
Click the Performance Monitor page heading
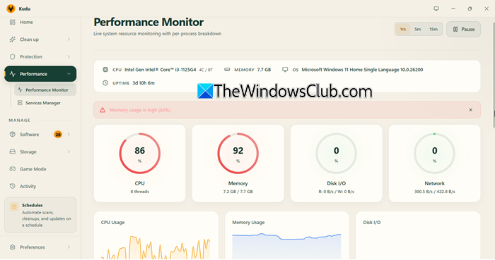(x=148, y=22)
